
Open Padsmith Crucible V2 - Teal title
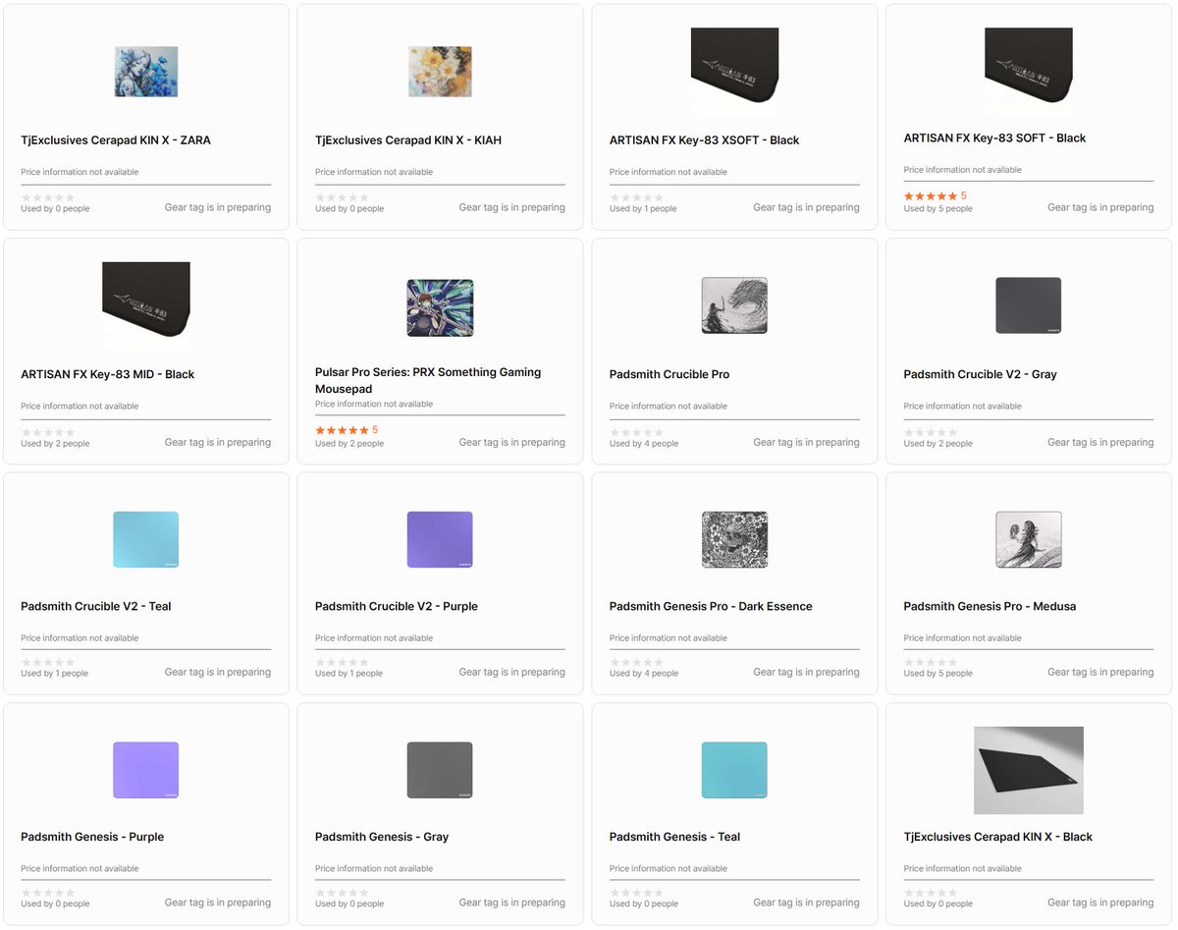tap(96, 606)
